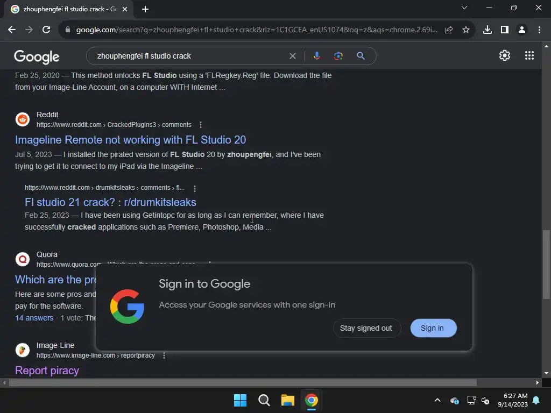
Task: Open the Google logo homepage
Action: [x=37, y=56]
